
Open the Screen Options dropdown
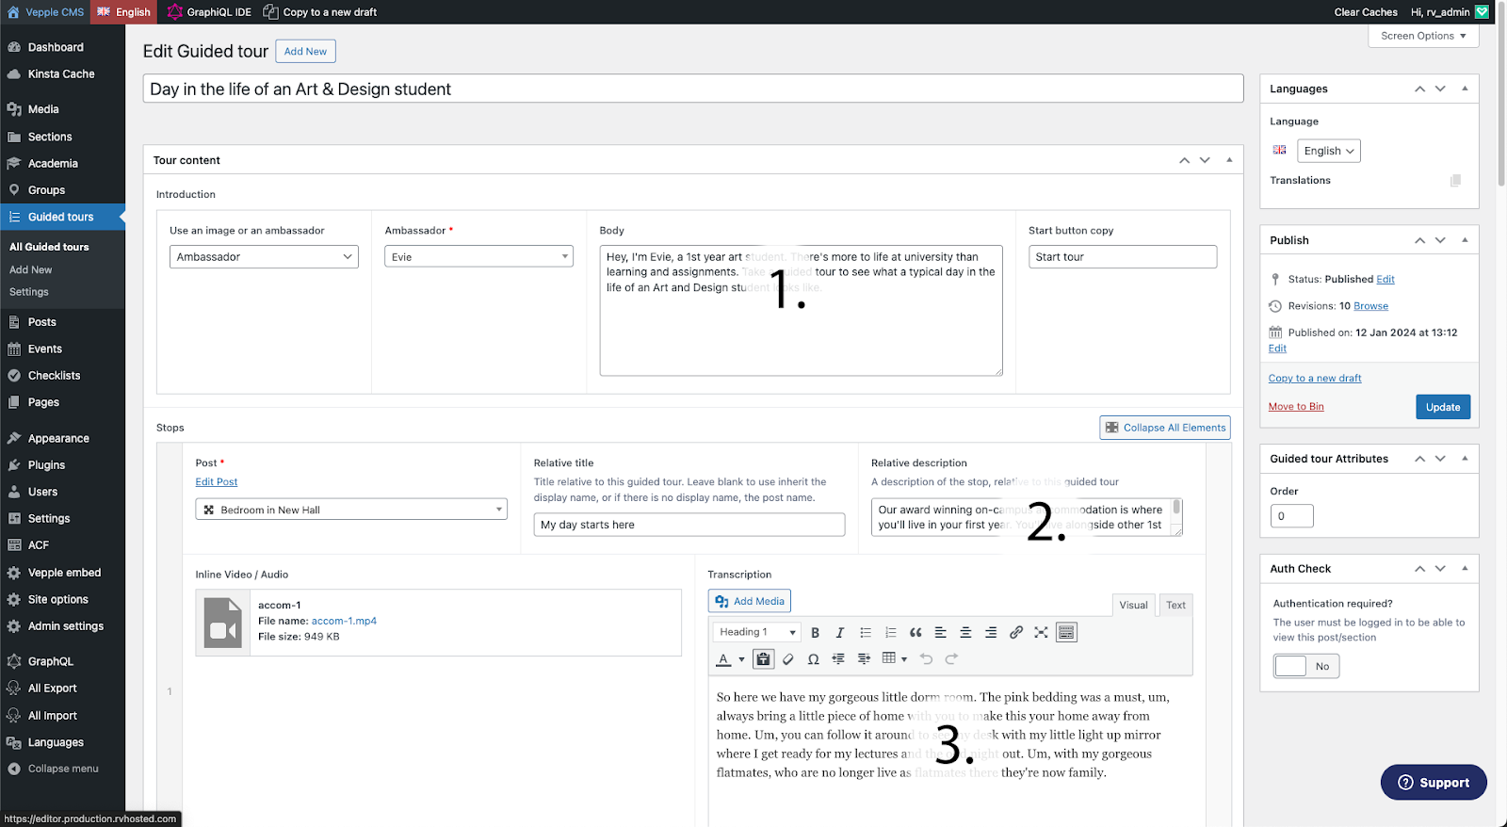pyautogui.click(x=1423, y=36)
